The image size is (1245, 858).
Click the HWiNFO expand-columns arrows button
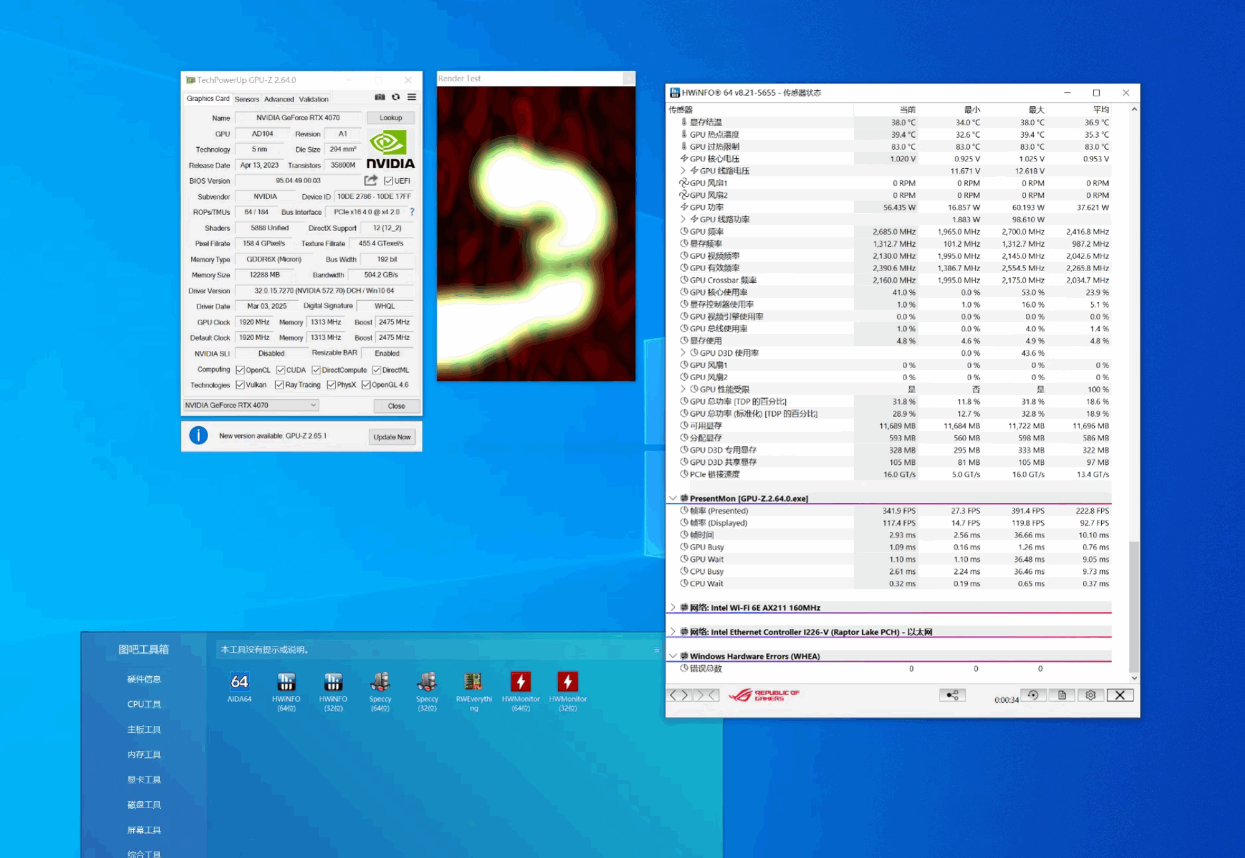(x=679, y=695)
